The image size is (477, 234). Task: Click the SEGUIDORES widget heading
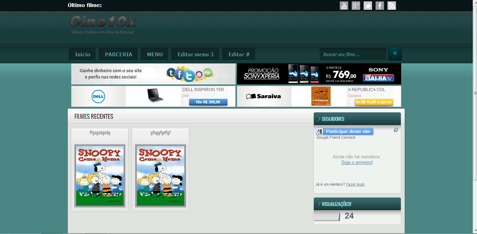tap(333, 119)
